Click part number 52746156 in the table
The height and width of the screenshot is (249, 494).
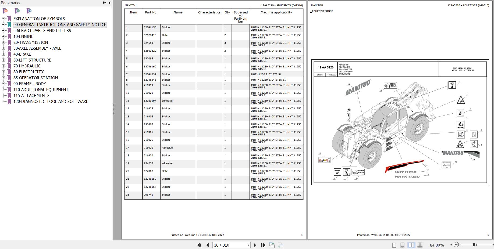(150, 27)
